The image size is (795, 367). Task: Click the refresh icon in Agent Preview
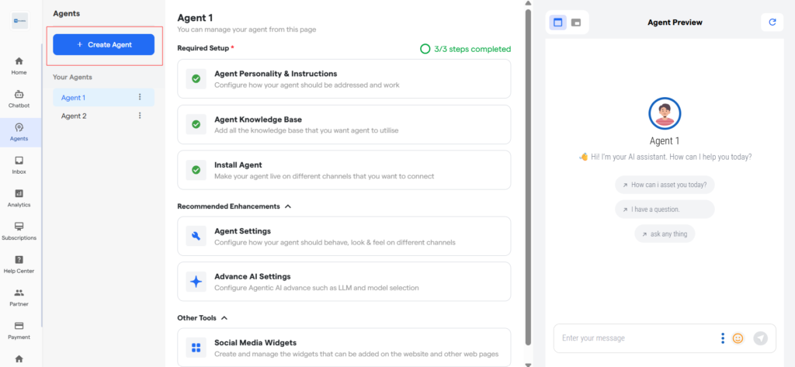tap(772, 23)
